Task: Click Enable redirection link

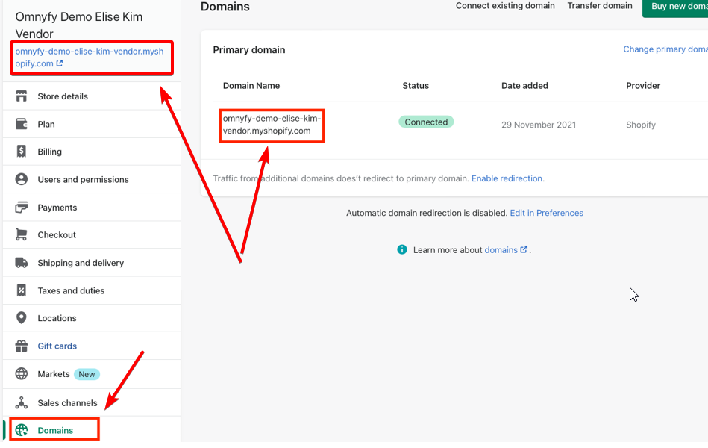Action: coord(507,178)
